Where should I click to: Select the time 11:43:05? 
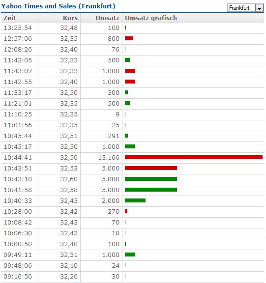point(18,60)
